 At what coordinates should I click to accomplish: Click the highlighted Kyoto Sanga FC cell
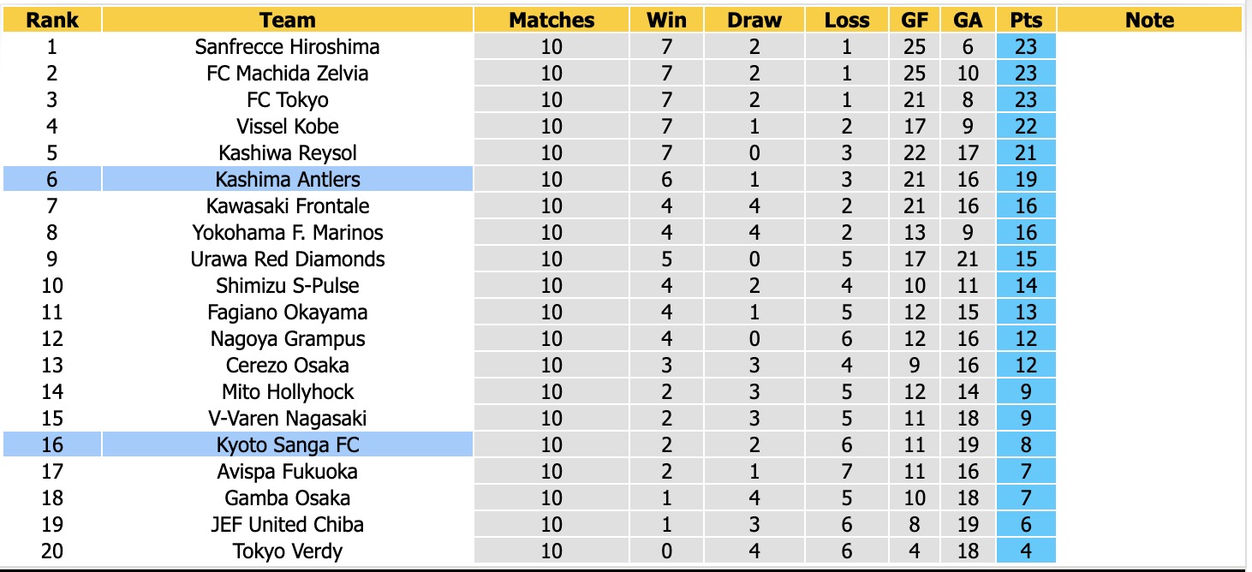(288, 444)
